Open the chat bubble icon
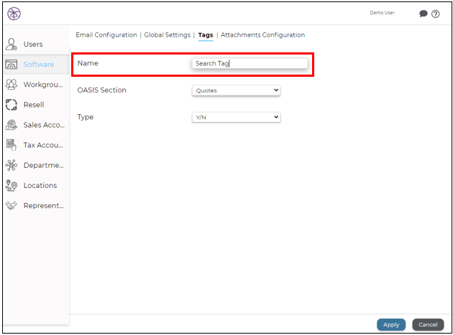This screenshot has height=335, width=453. tap(424, 14)
